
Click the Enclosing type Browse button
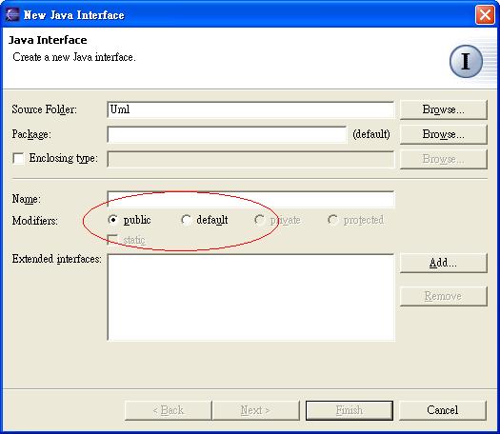click(444, 159)
